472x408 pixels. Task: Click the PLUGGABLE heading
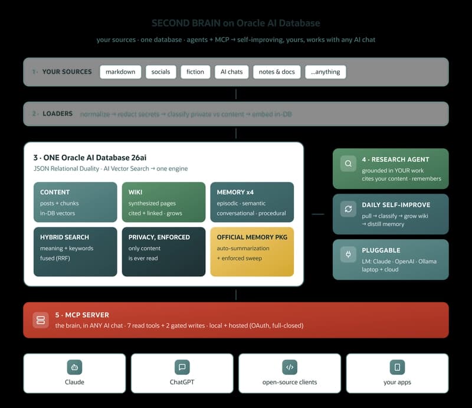point(381,250)
